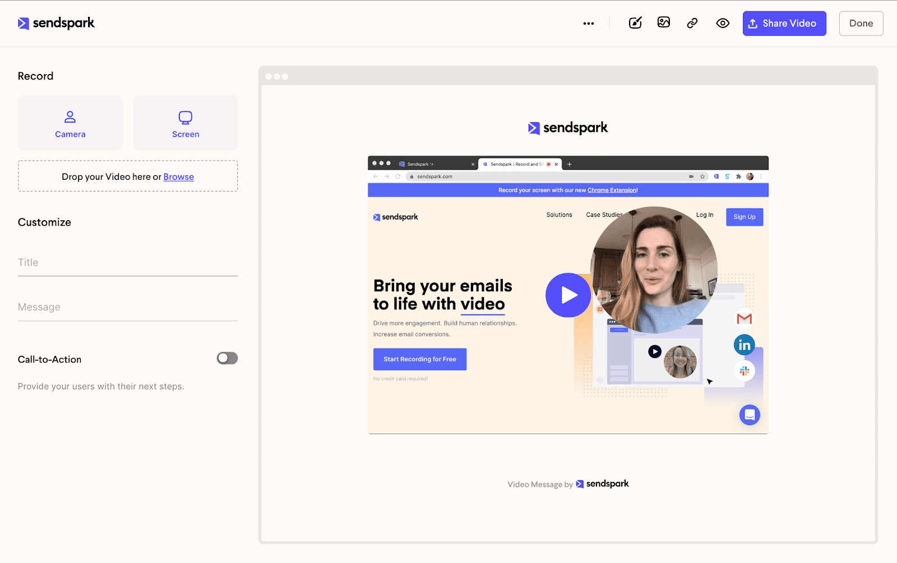Click the Browse link to upload video
The image size is (897, 563).
point(179,176)
